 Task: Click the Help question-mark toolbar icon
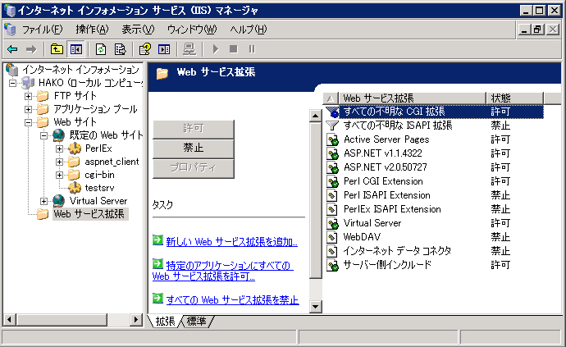click(x=145, y=49)
